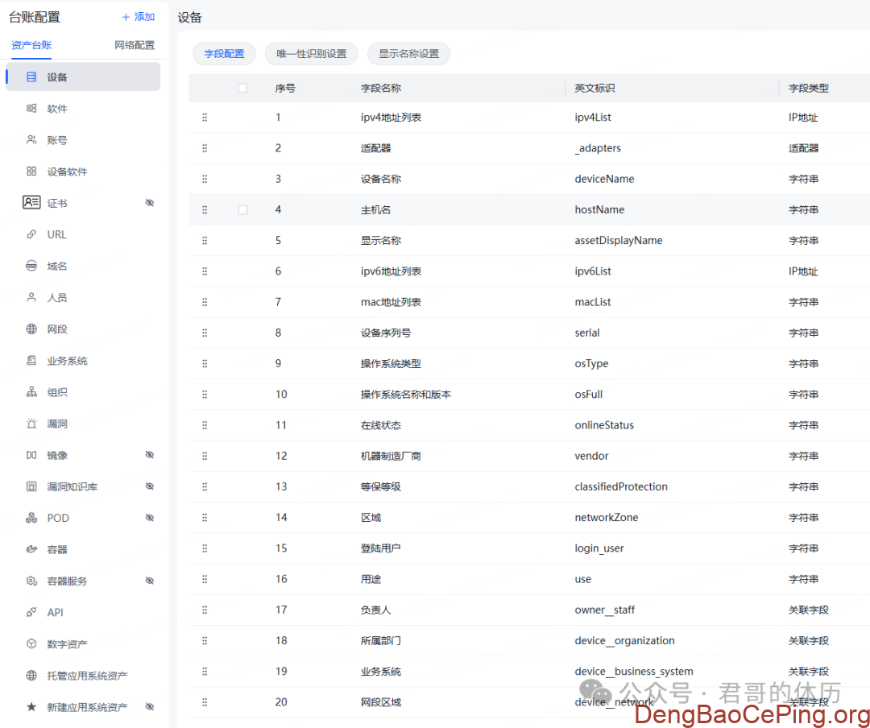
Task: Open 唯一性识别设置 settings
Action: point(311,54)
